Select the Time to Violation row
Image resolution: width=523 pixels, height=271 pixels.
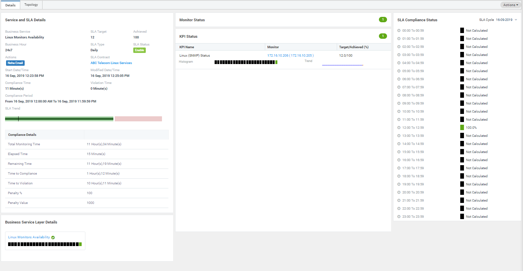(87, 183)
